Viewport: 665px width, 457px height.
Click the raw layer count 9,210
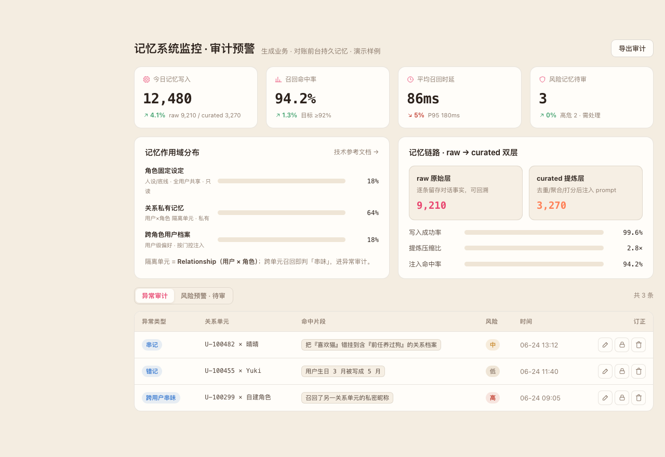click(431, 205)
